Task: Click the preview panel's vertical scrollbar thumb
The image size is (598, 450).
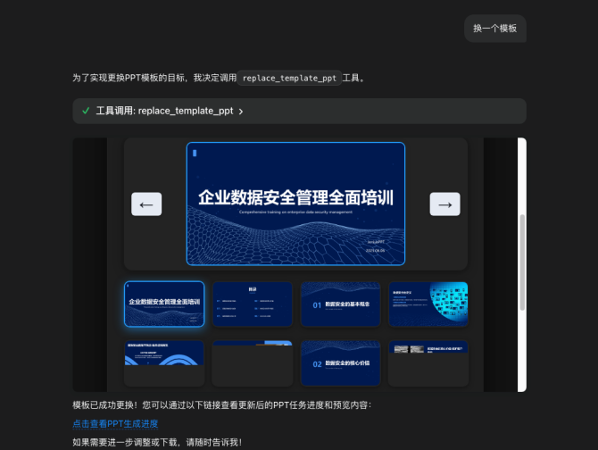Action: coord(522,262)
